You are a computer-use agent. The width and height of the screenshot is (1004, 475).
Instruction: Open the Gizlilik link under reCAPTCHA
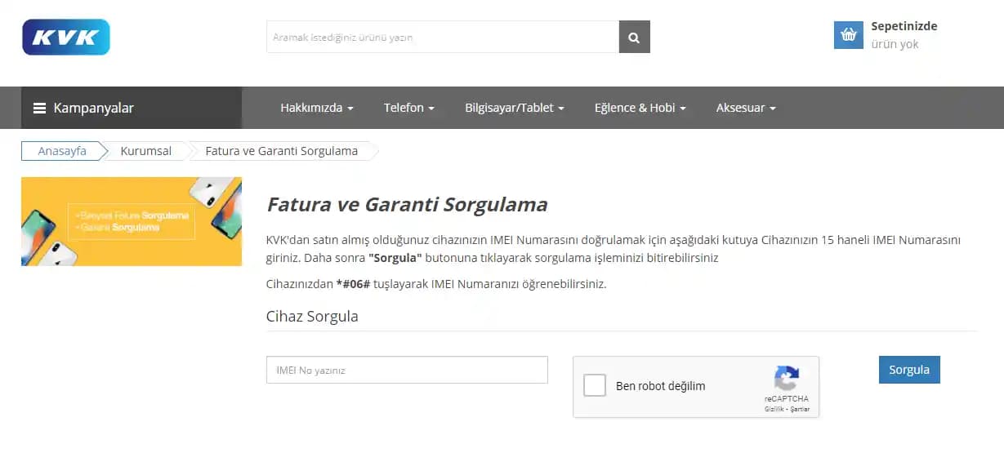tap(773, 409)
